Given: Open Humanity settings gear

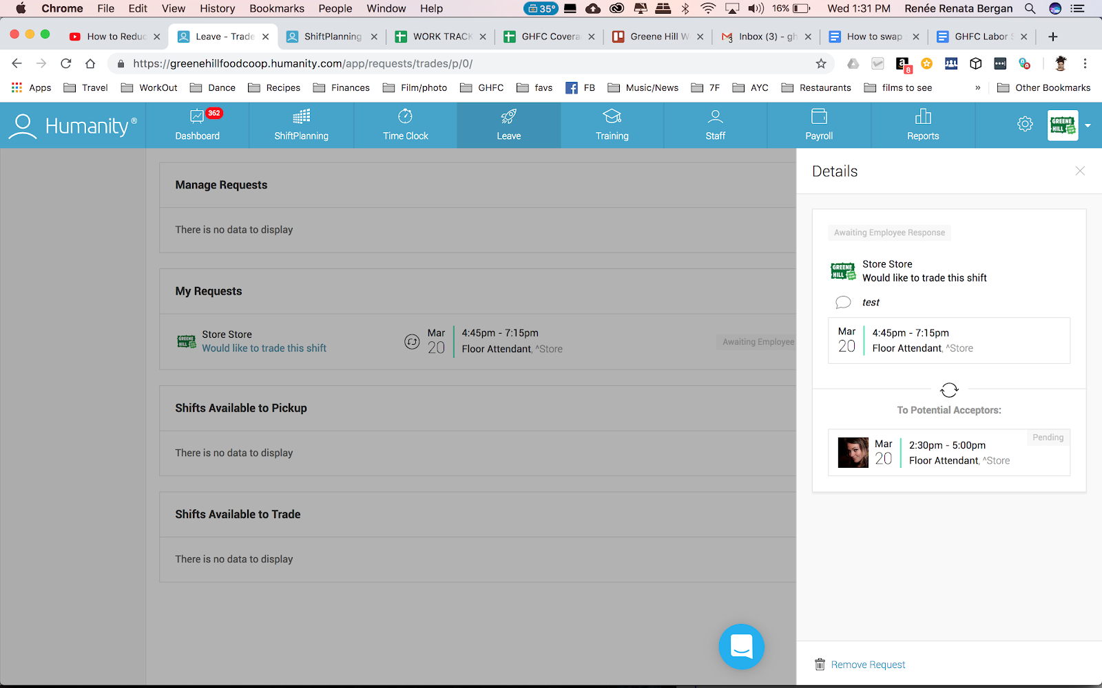Looking at the screenshot, I should (x=1025, y=124).
